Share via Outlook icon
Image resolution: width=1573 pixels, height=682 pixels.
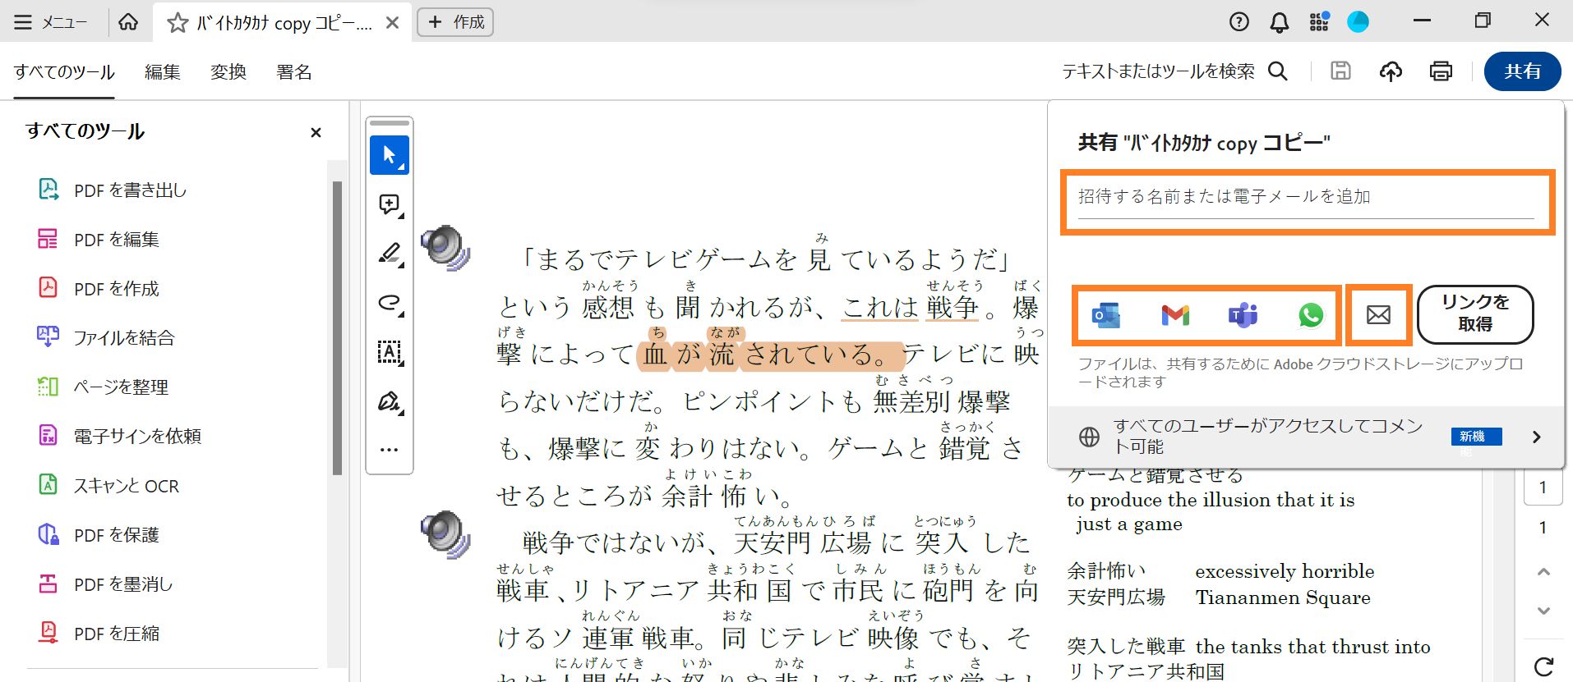point(1106,314)
